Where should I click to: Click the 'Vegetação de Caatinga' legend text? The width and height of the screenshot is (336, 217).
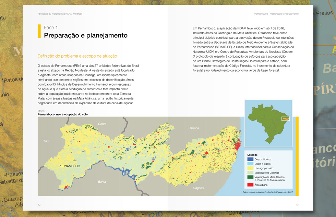click(x=267, y=173)
